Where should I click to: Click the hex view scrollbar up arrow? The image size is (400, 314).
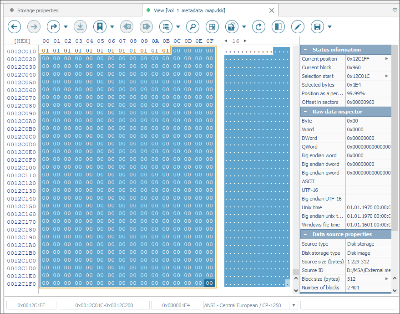[x=296, y=278]
